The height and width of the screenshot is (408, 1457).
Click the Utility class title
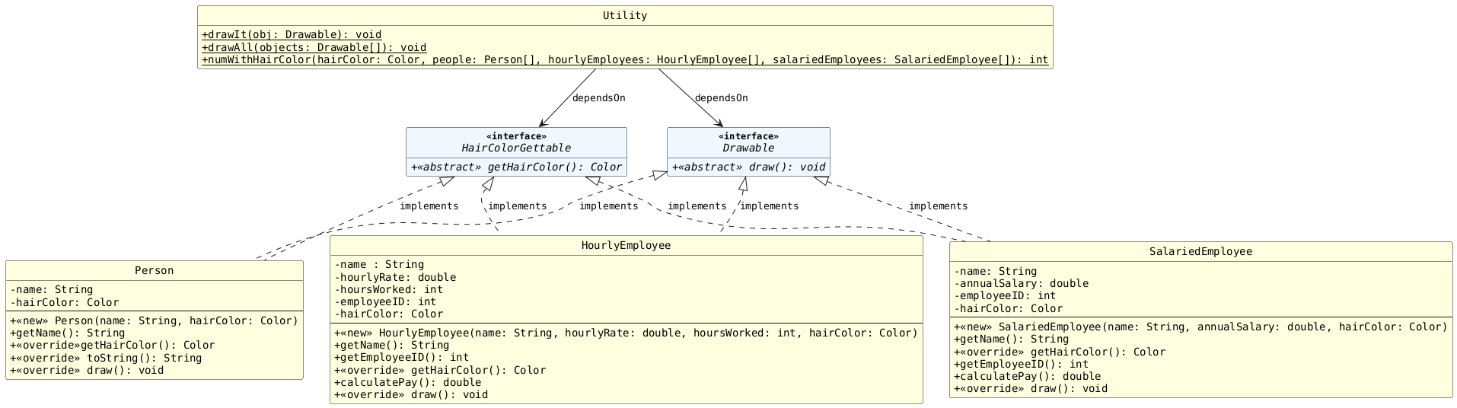click(624, 16)
